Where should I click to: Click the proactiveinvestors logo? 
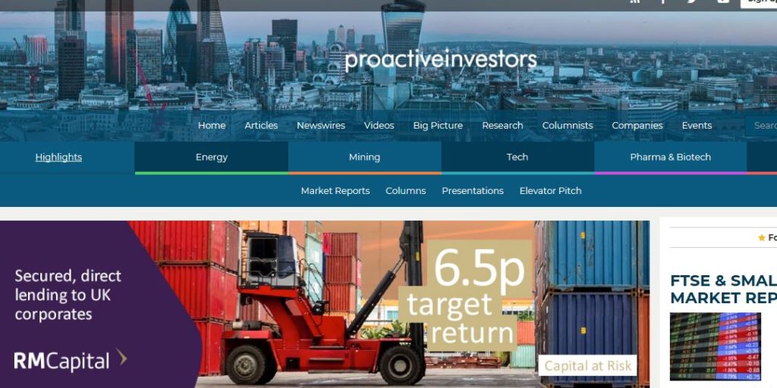[441, 61]
